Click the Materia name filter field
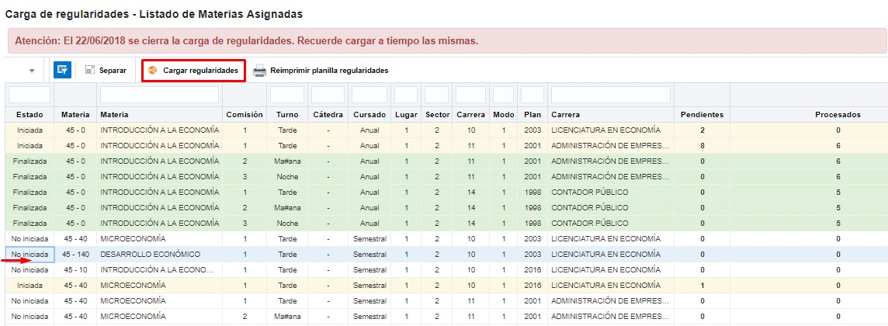Viewport: 888px width, 326px height. coord(159,95)
